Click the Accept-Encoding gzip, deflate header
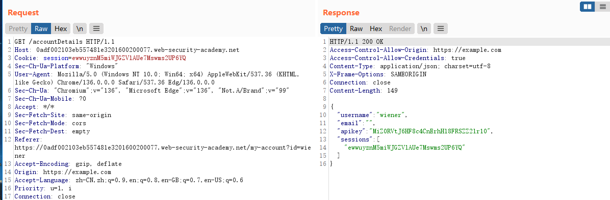610x200 pixels. click(x=68, y=164)
